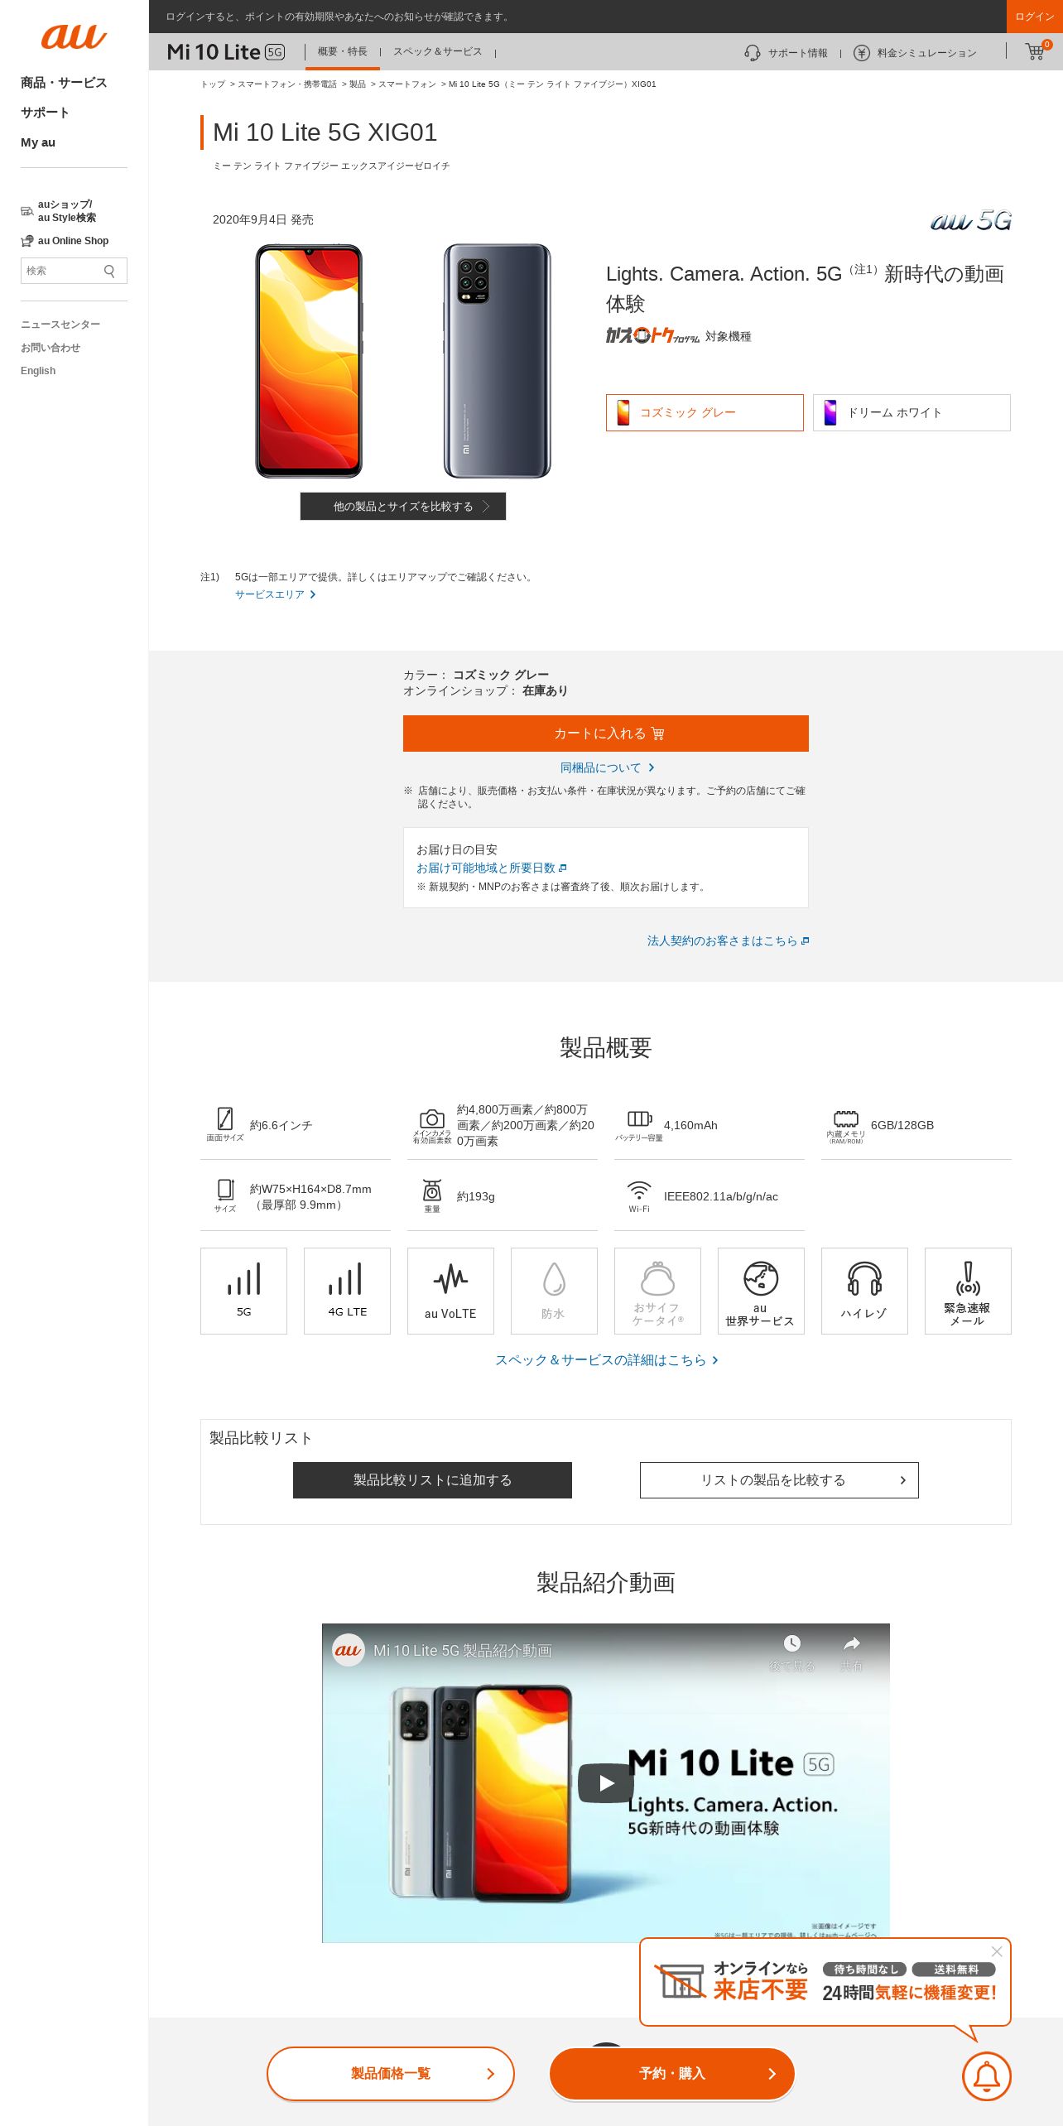The height and width of the screenshot is (2126, 1063).
Task: Select the au 世界サービス tile
Action: pos(761,1291)
